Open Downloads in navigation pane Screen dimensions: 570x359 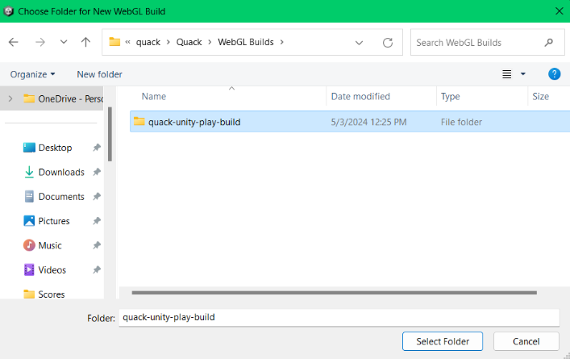54,172
